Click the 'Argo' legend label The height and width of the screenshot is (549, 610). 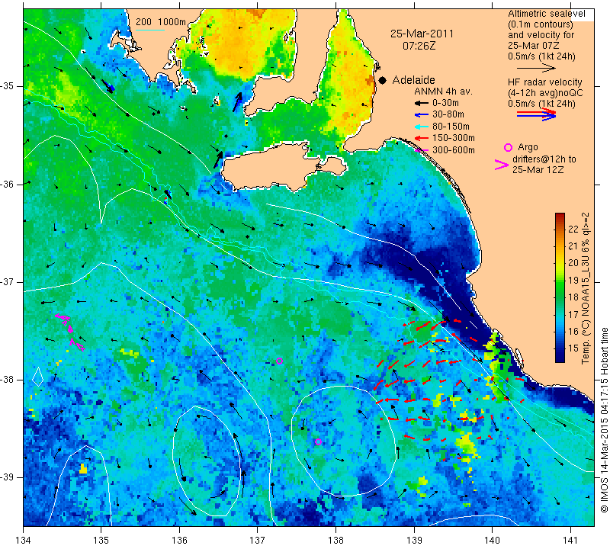click(528, 147)
